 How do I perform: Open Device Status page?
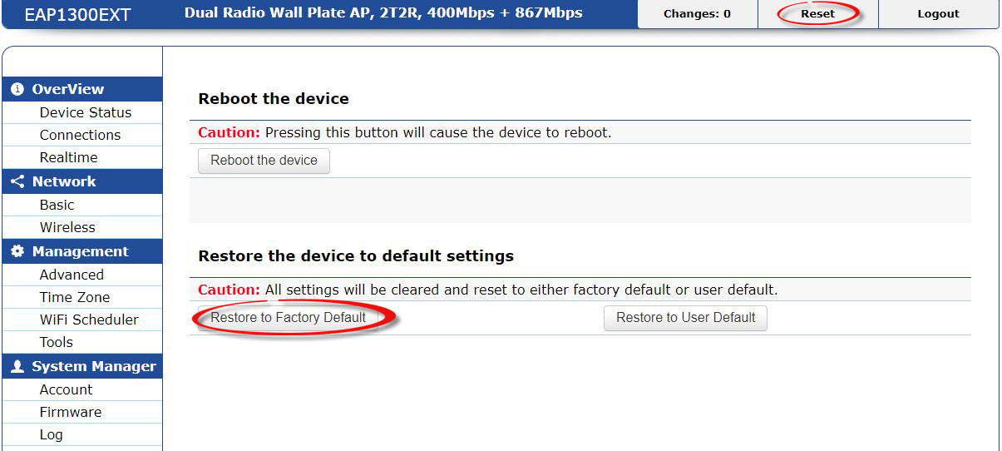coord(86,112)
